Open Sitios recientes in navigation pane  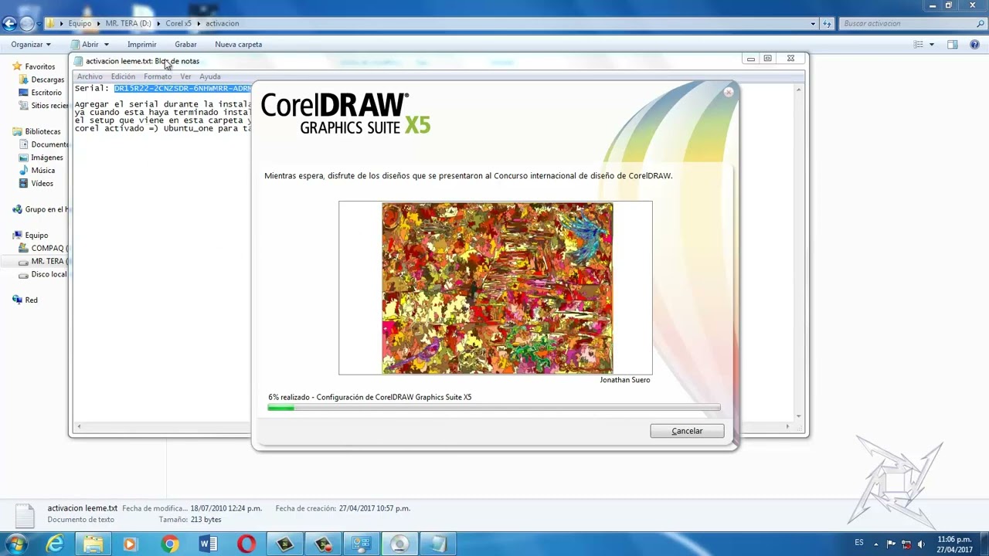(43, 106)
